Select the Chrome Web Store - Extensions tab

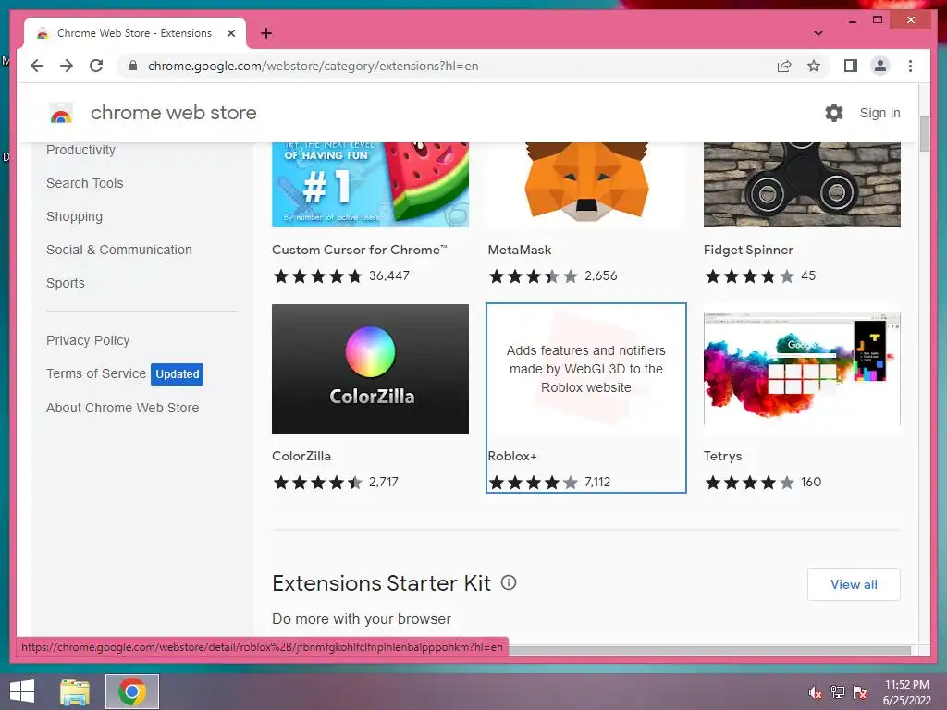click(135, 33)
